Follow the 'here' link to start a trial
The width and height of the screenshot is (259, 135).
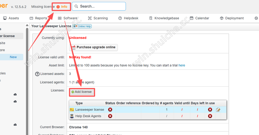point(182,65)
